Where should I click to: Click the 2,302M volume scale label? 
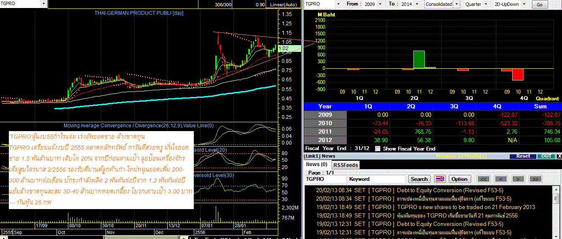click(290, 208)
